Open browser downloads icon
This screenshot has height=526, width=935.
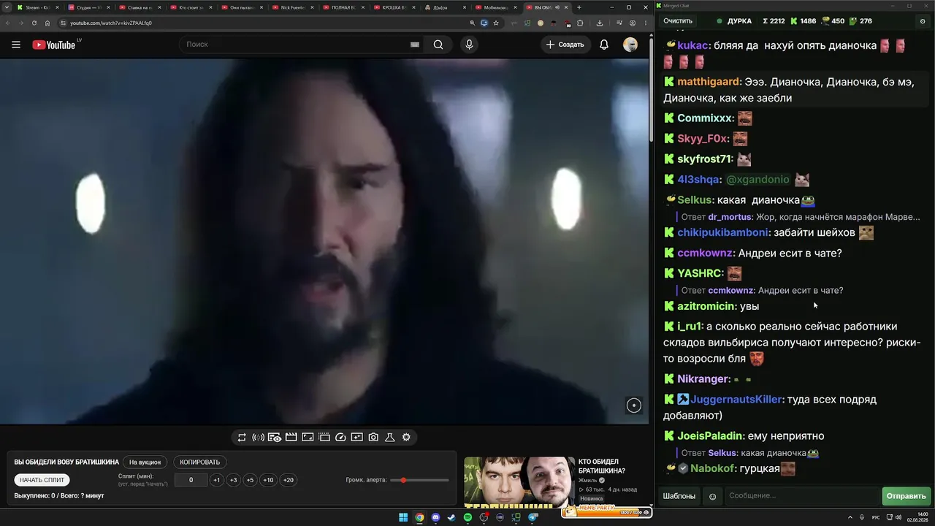(x=600, y=23)
